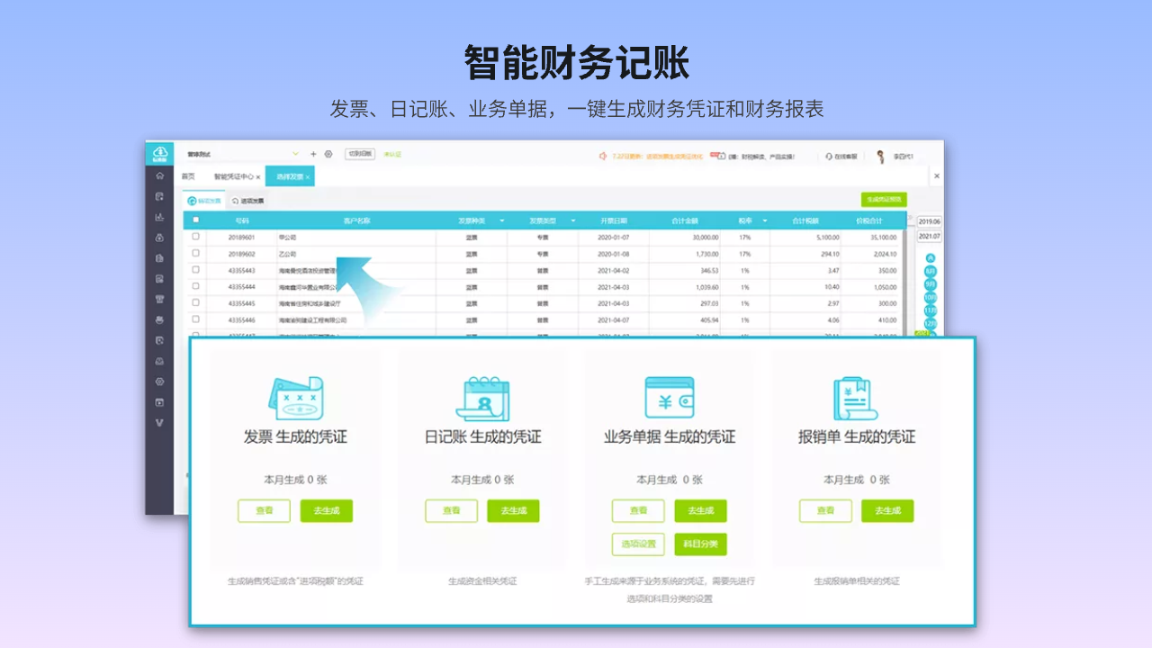1152x648 pixels.
Task: Click the 日记账 calendar card icon
Action: [x=482, y=397]
